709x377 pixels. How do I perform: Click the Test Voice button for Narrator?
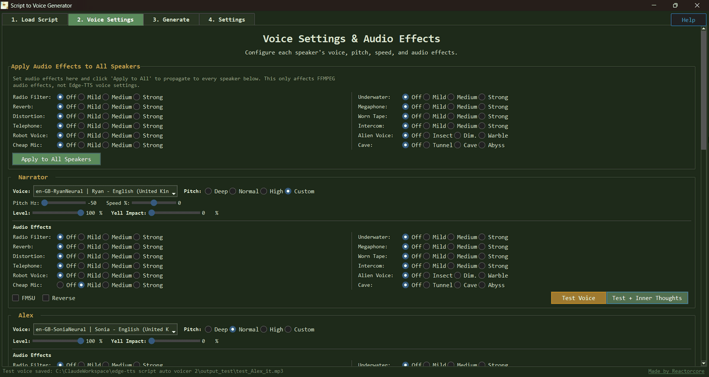point(578,298)
